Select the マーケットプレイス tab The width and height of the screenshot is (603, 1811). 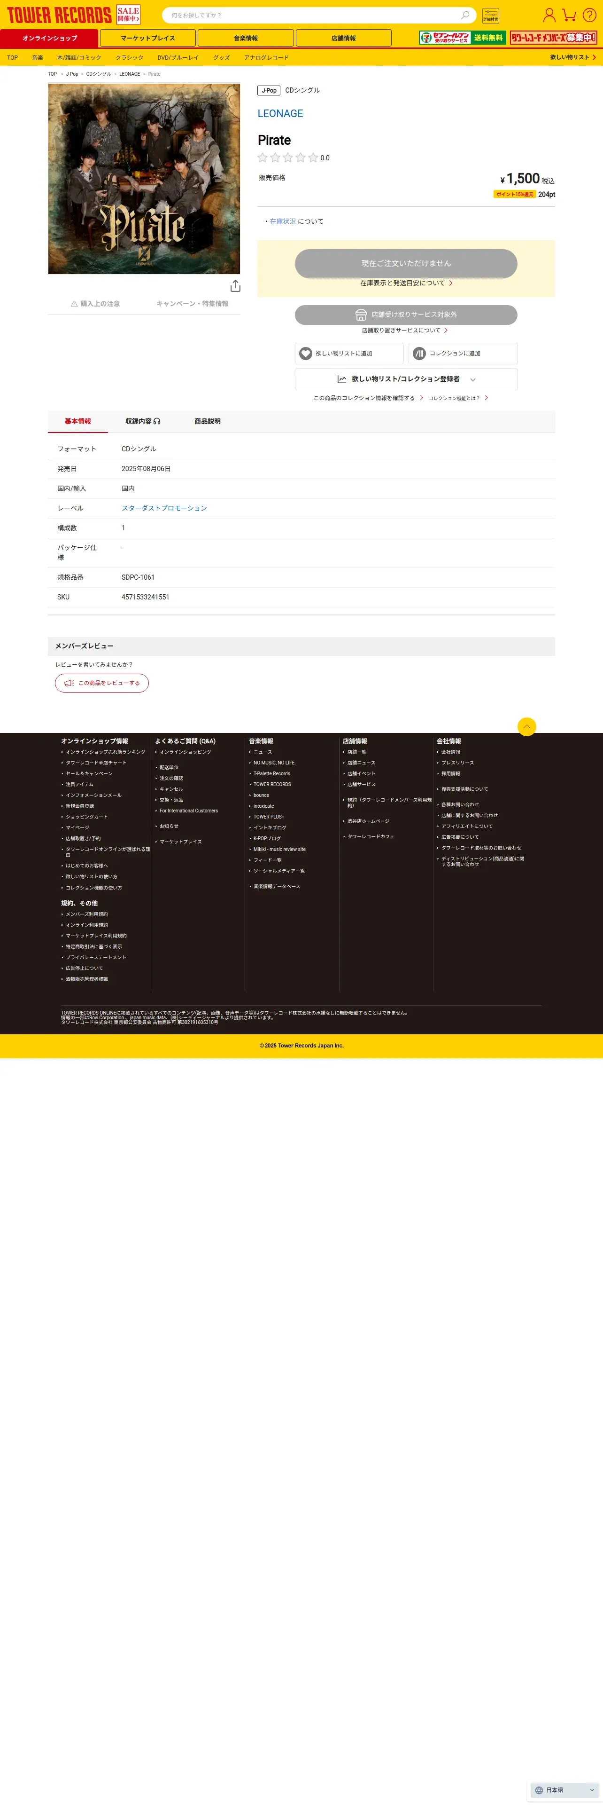point(147,38)
